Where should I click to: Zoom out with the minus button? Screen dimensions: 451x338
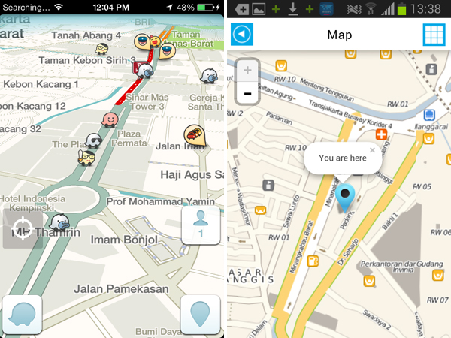coord(247,93)
